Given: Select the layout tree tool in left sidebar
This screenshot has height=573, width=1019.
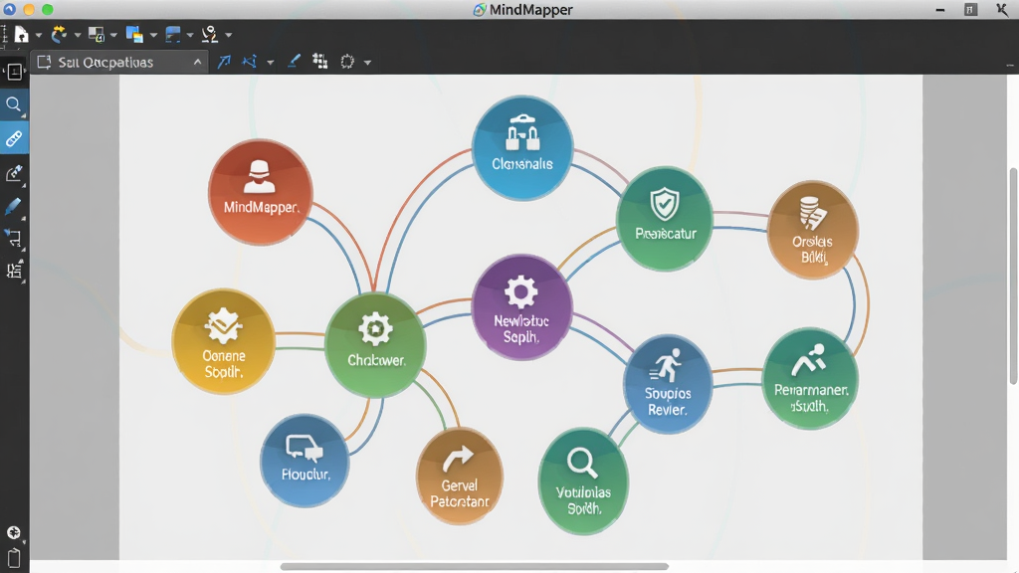Looking at the screenshot, I should pos(14,270).
